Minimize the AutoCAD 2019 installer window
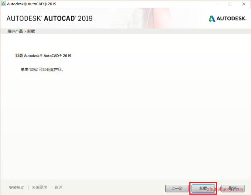 [216, 4]
